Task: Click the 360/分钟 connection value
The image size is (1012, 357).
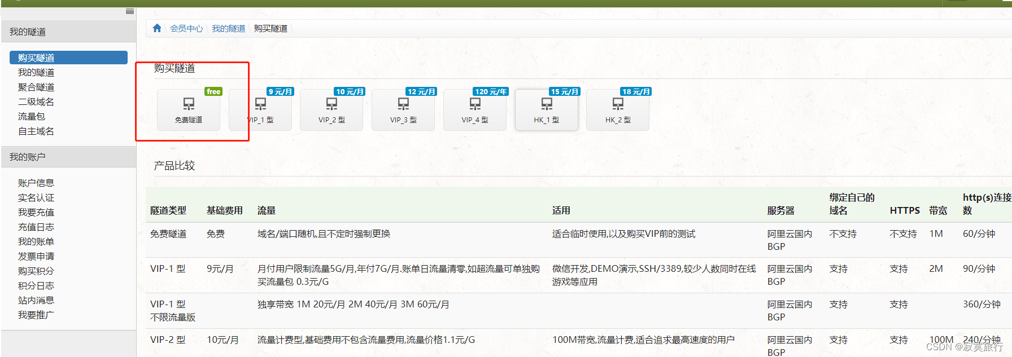Action: (982, 304)
